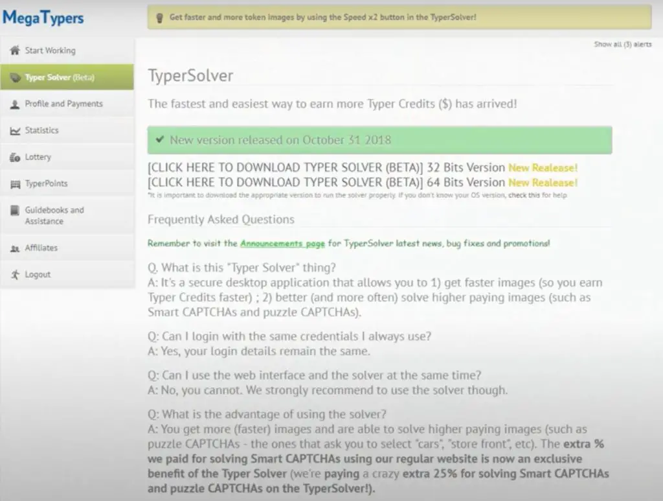
Task: Click the 'check this' help link
Action: 524,195
